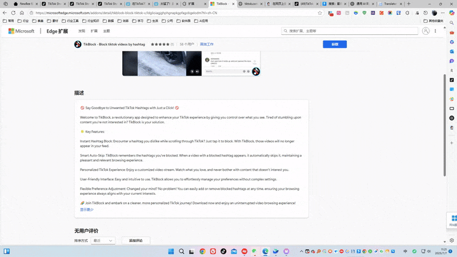Open the TikTok icon in Edge sidebar
The height and width of the screenshot is (257, 457).
point(451,80)
